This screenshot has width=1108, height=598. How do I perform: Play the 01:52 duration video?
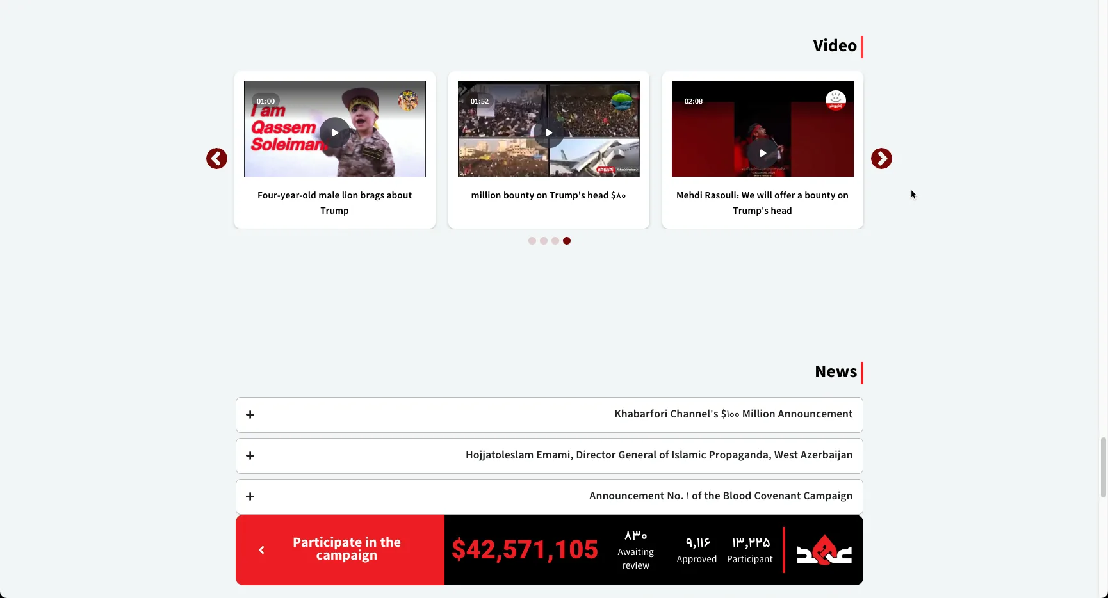(548, 133)
